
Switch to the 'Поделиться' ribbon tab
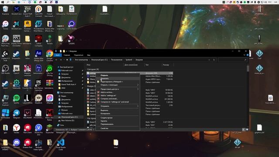(78, 55)
